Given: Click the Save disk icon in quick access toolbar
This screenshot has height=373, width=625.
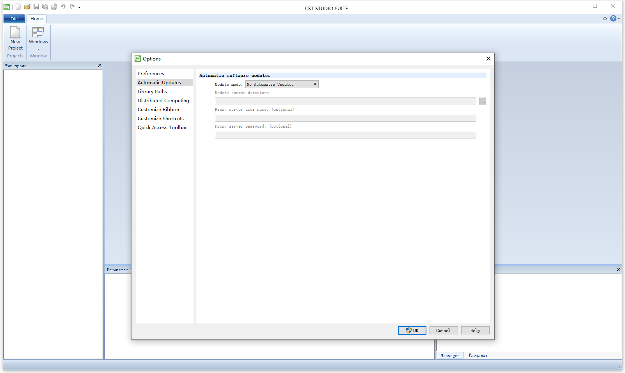Looking at the screenshot, I should 36,7.
